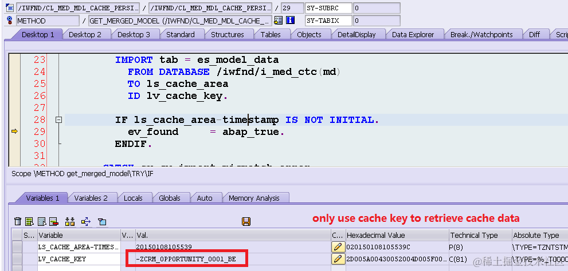Click the second class path field in the header
The image size is (568, 271).
tap(210, 7)
